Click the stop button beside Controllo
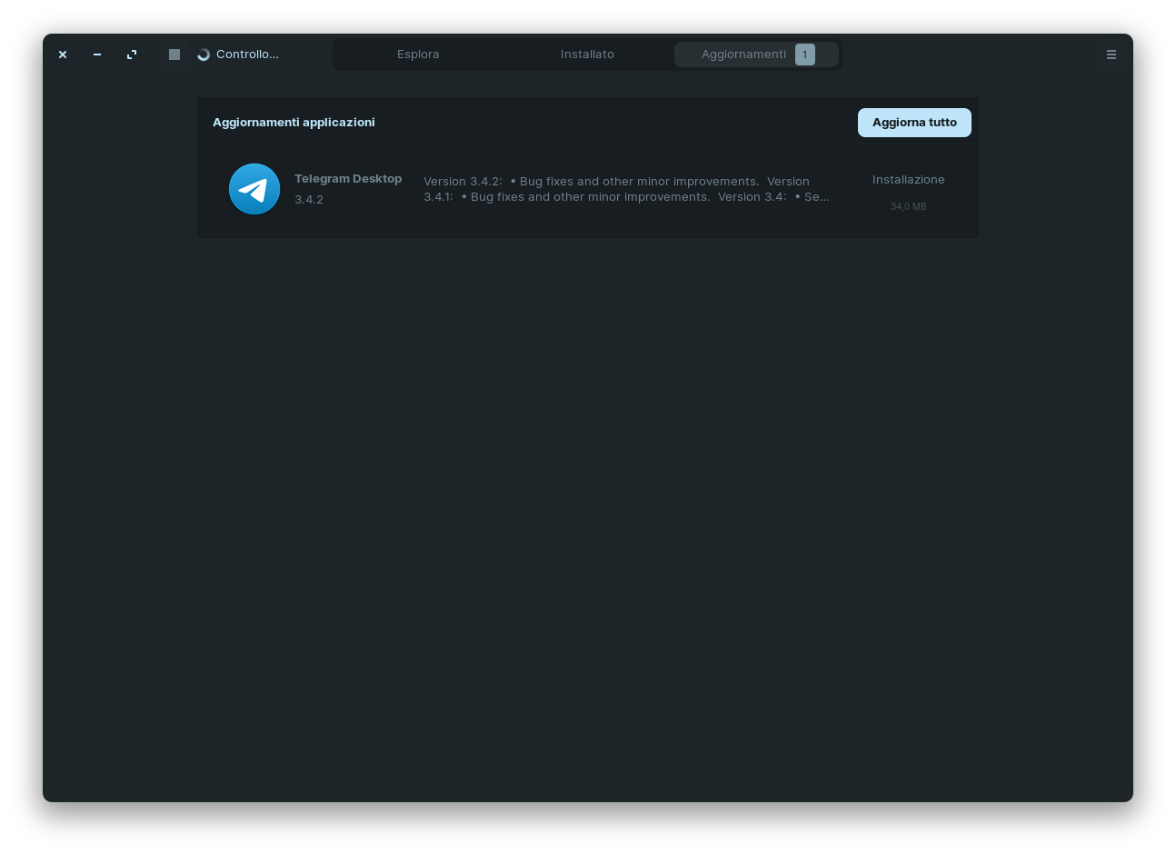This screenshot has height=854, width=1176. pos(174,55)
